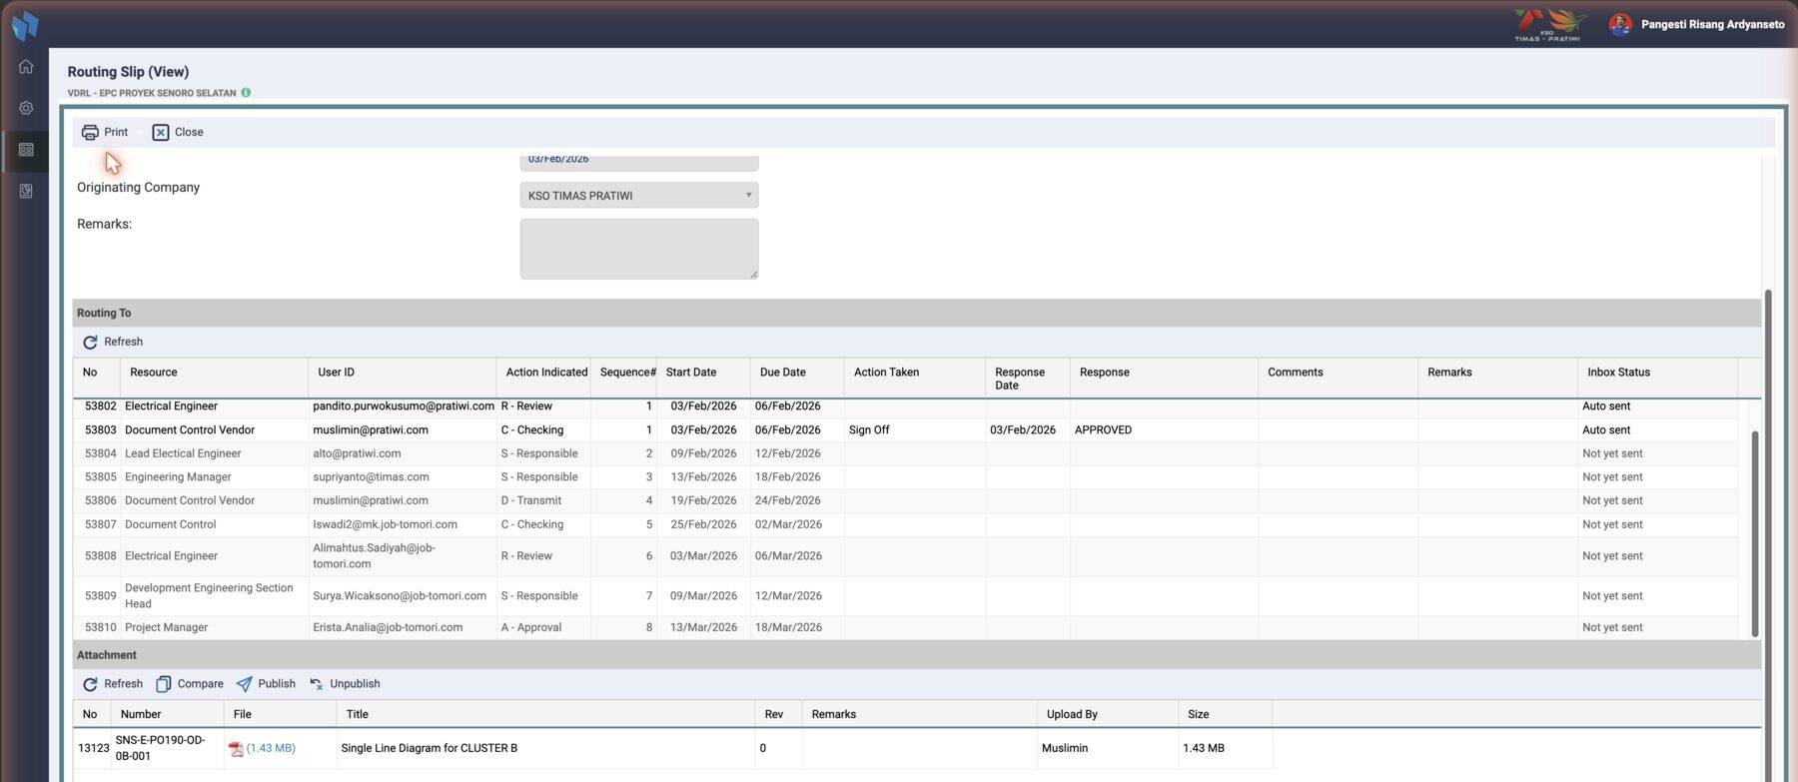Select row 53802 Electrical Engineer
The height and width of the screenshot is (782, 1798).
click(905, 406)
